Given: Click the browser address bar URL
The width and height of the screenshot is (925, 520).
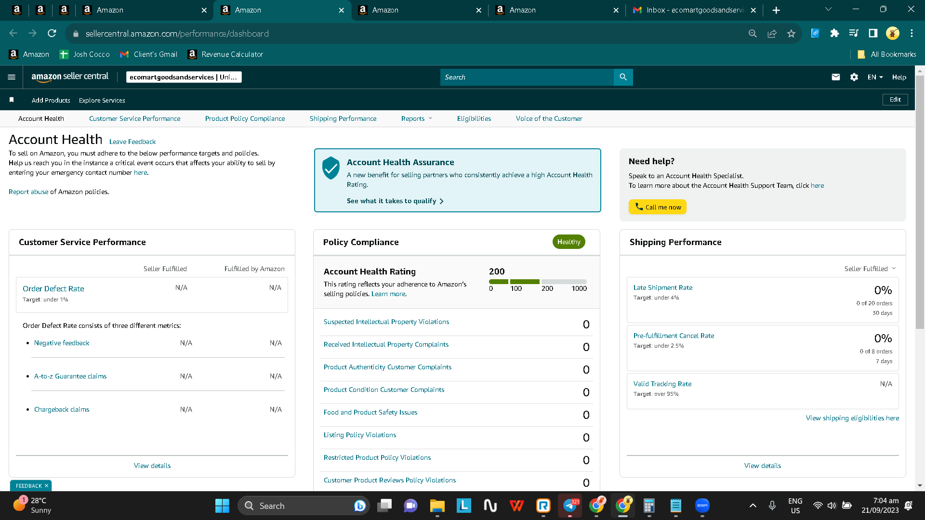Looking at the screenshot, I should 177,34.
